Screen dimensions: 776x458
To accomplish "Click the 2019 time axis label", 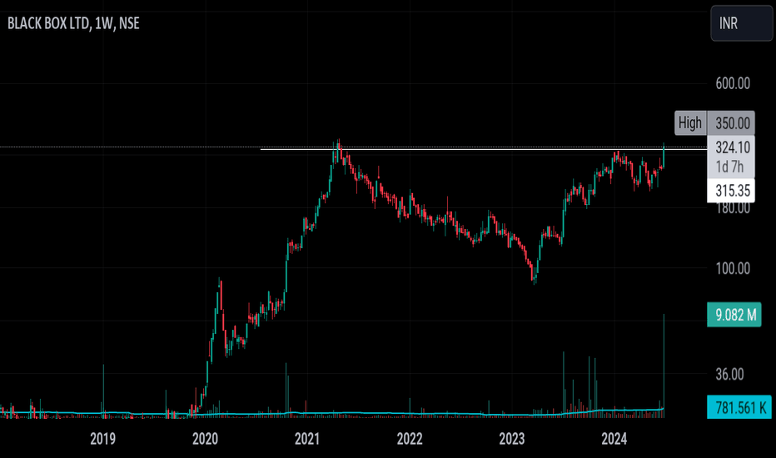I will [x=103, y=439].
